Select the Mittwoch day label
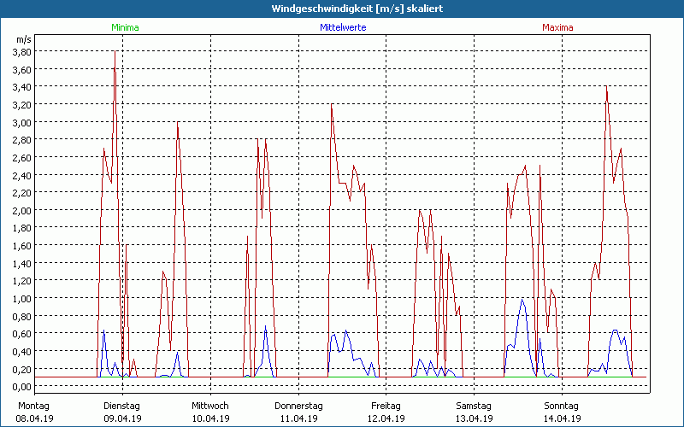The height and width of the screenshot is (427, 684). pos(209,406)
